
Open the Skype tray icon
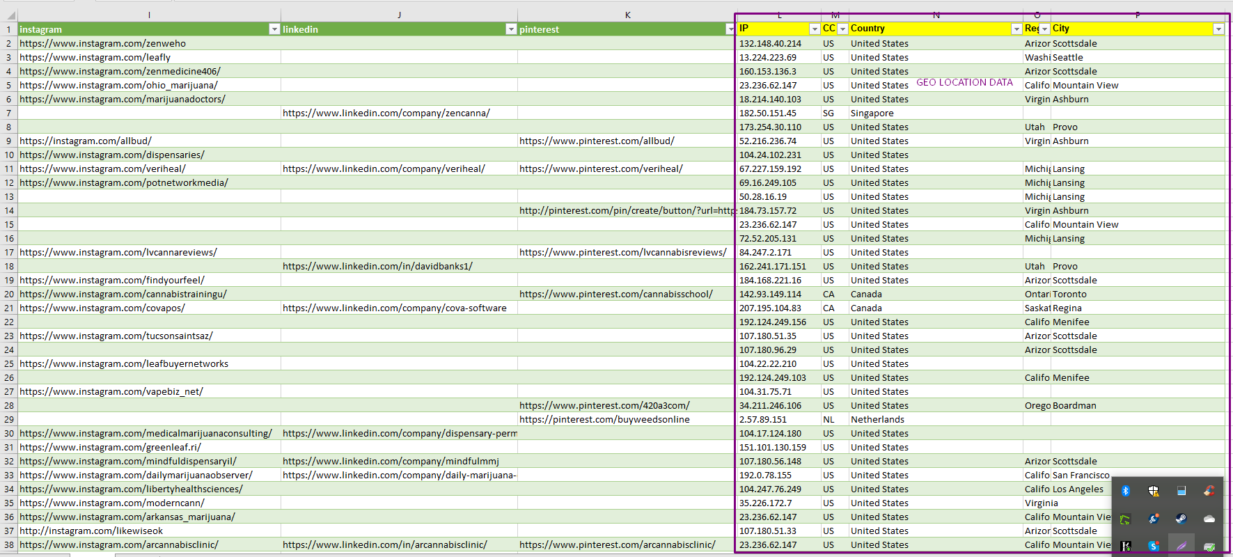[1154, 546]
